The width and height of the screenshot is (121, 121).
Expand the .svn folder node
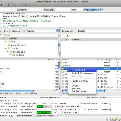point(5,42)
